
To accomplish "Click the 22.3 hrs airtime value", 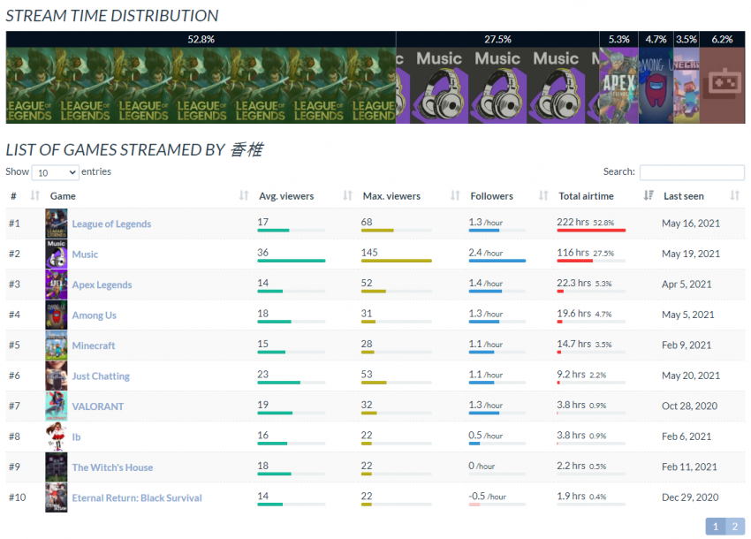I will coord(573,283).
